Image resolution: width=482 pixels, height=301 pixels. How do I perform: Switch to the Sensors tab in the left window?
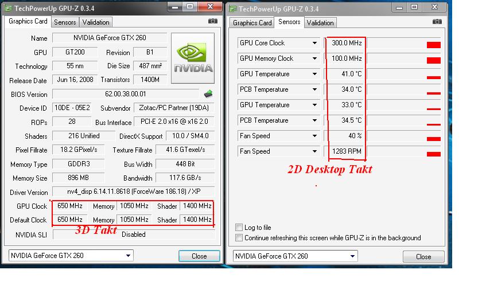(65, 22)
